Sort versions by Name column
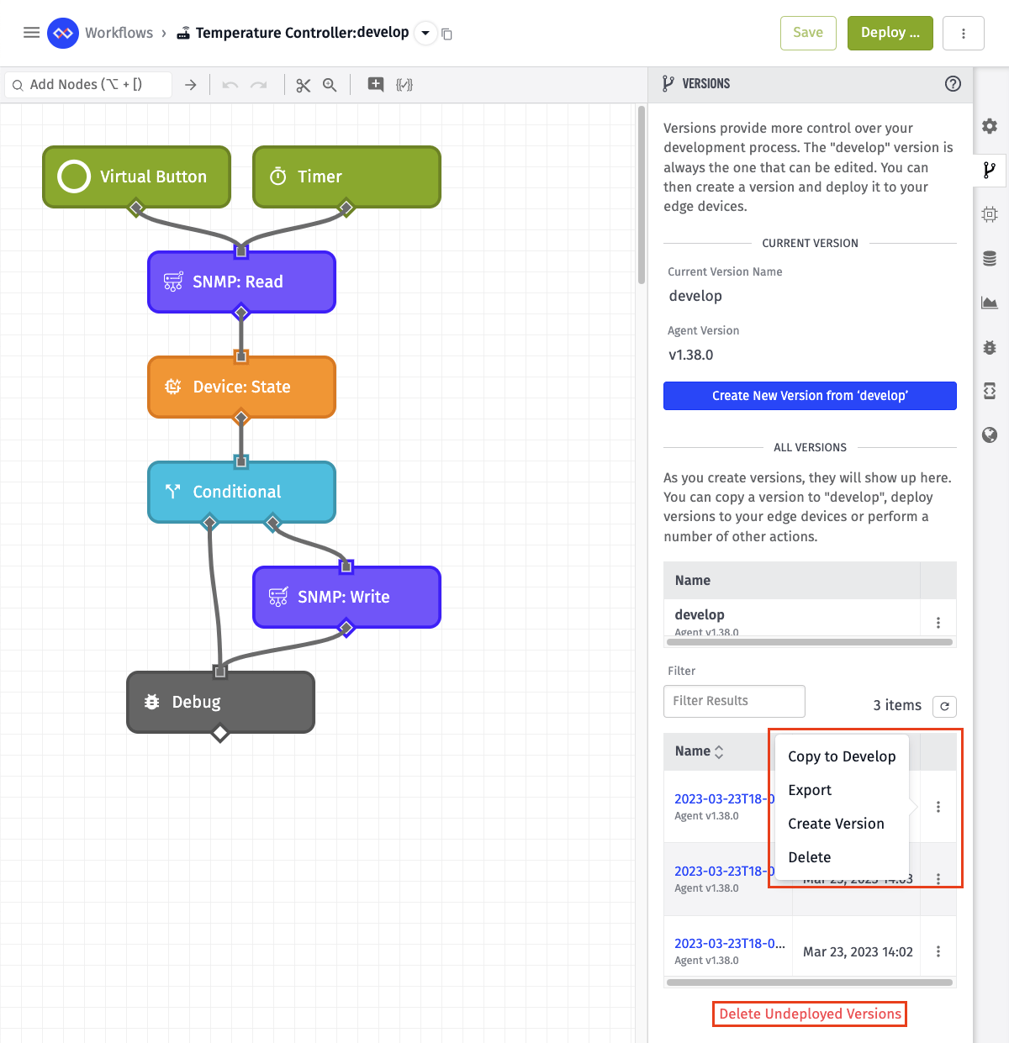Screen dimensions: 1009x1043 point(699,751)
